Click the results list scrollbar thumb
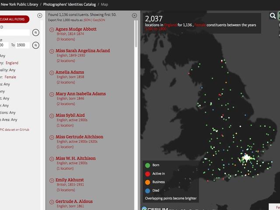 click(136, 34)
